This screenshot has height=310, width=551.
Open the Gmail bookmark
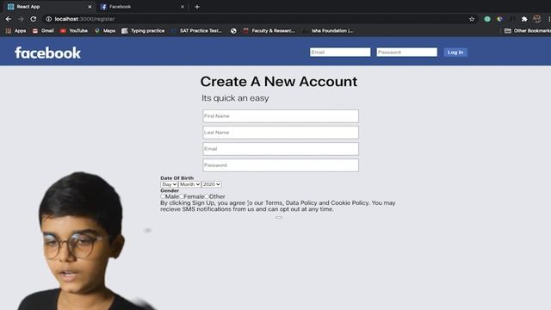pos(43,31)
